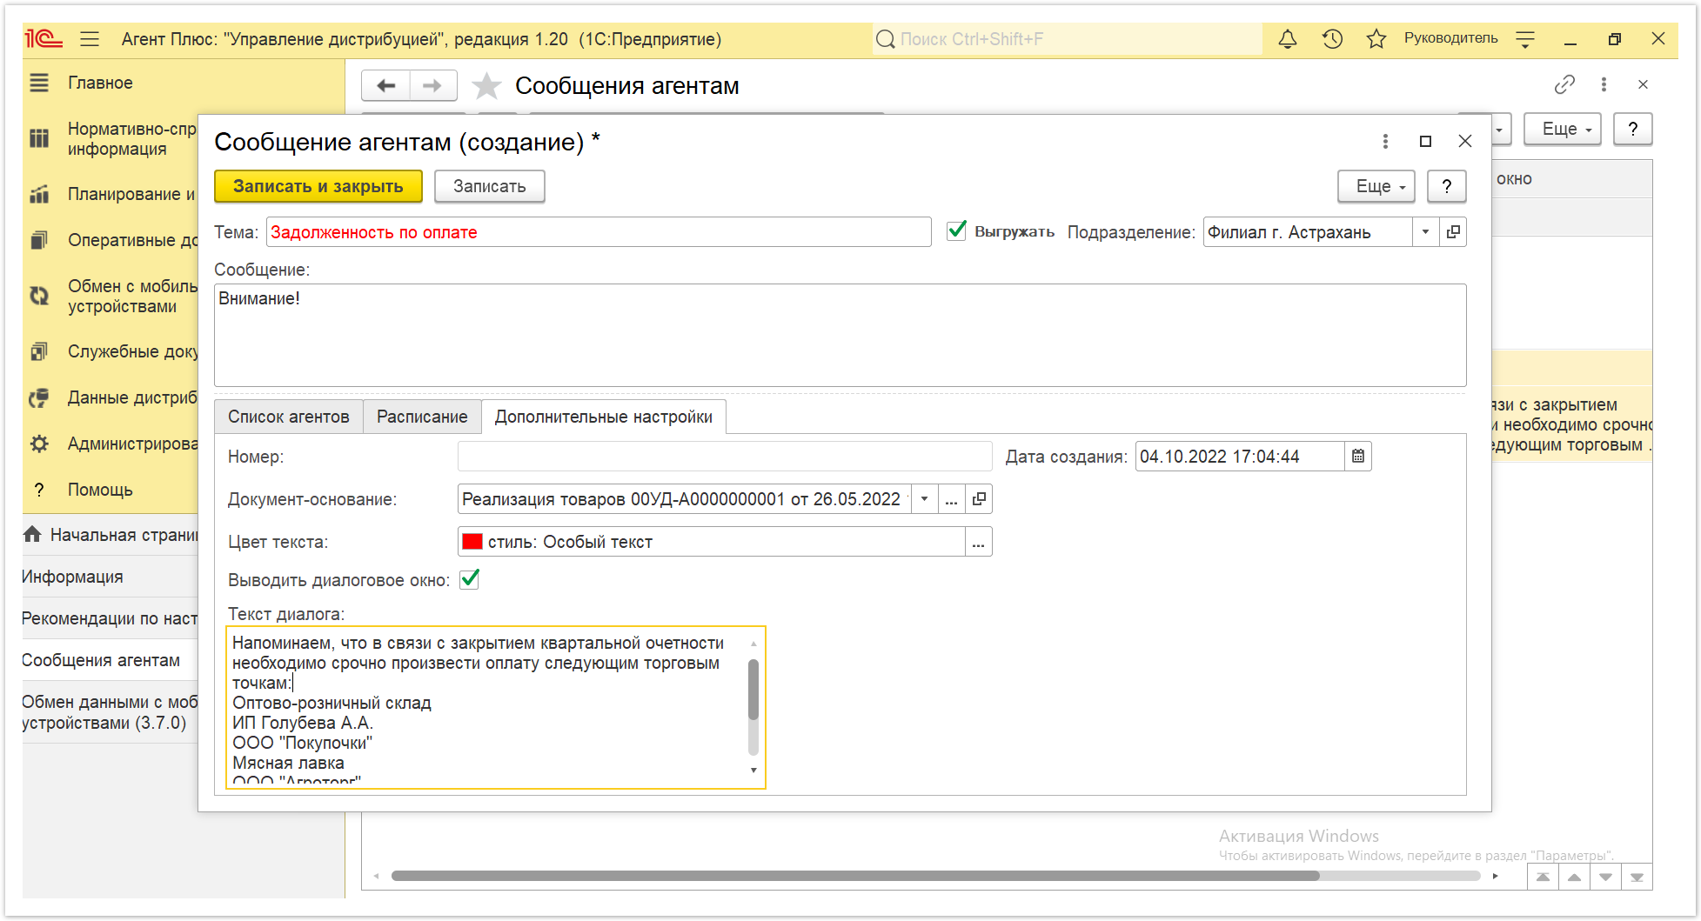Click Записать button
The width and height of the screenshot is (1701, 921).
490,186
